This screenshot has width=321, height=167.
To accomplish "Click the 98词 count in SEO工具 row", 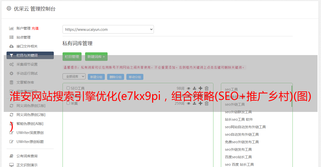I will (180, 88).
